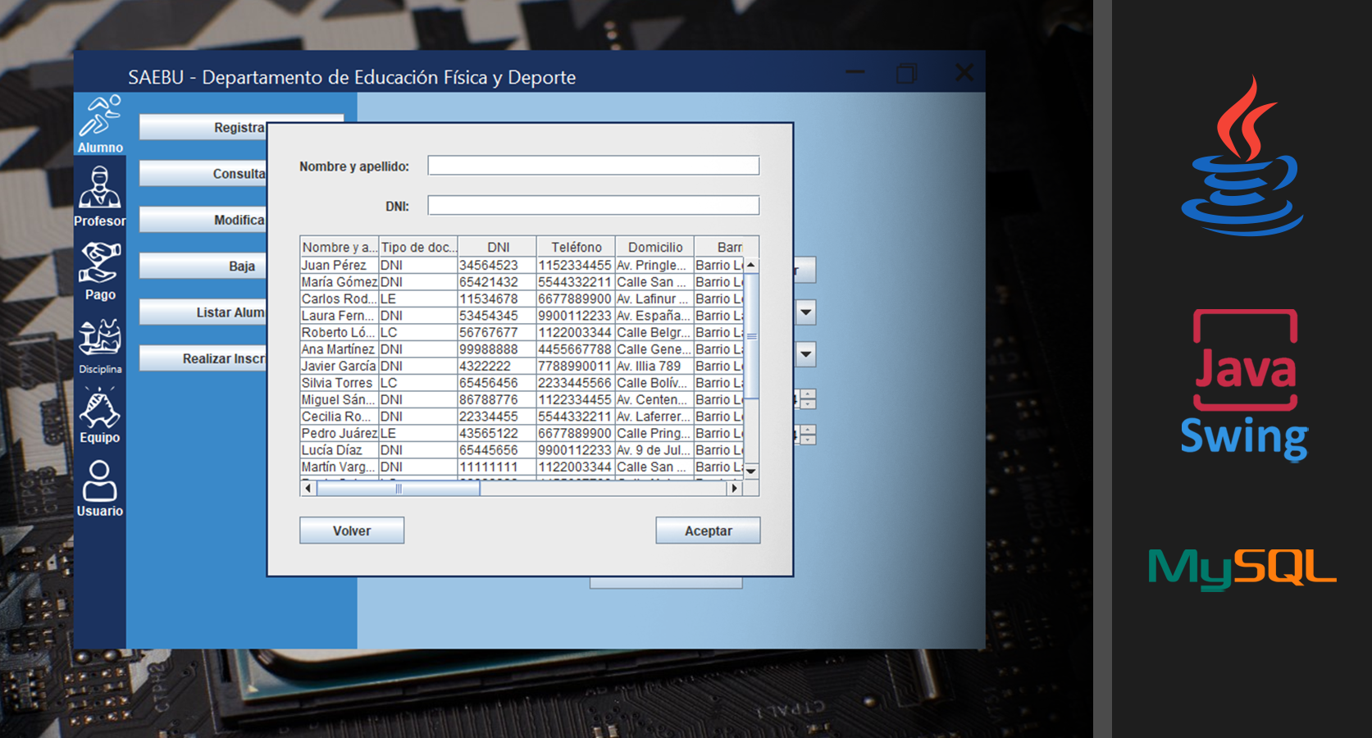
Task: Expand the upper combo box arrow
Action: point(806,312)
